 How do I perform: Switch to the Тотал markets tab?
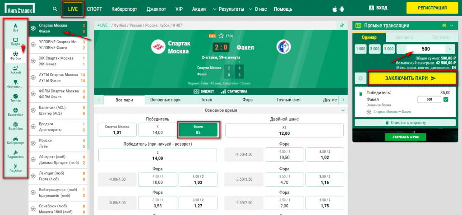click(x=207, y=100)
